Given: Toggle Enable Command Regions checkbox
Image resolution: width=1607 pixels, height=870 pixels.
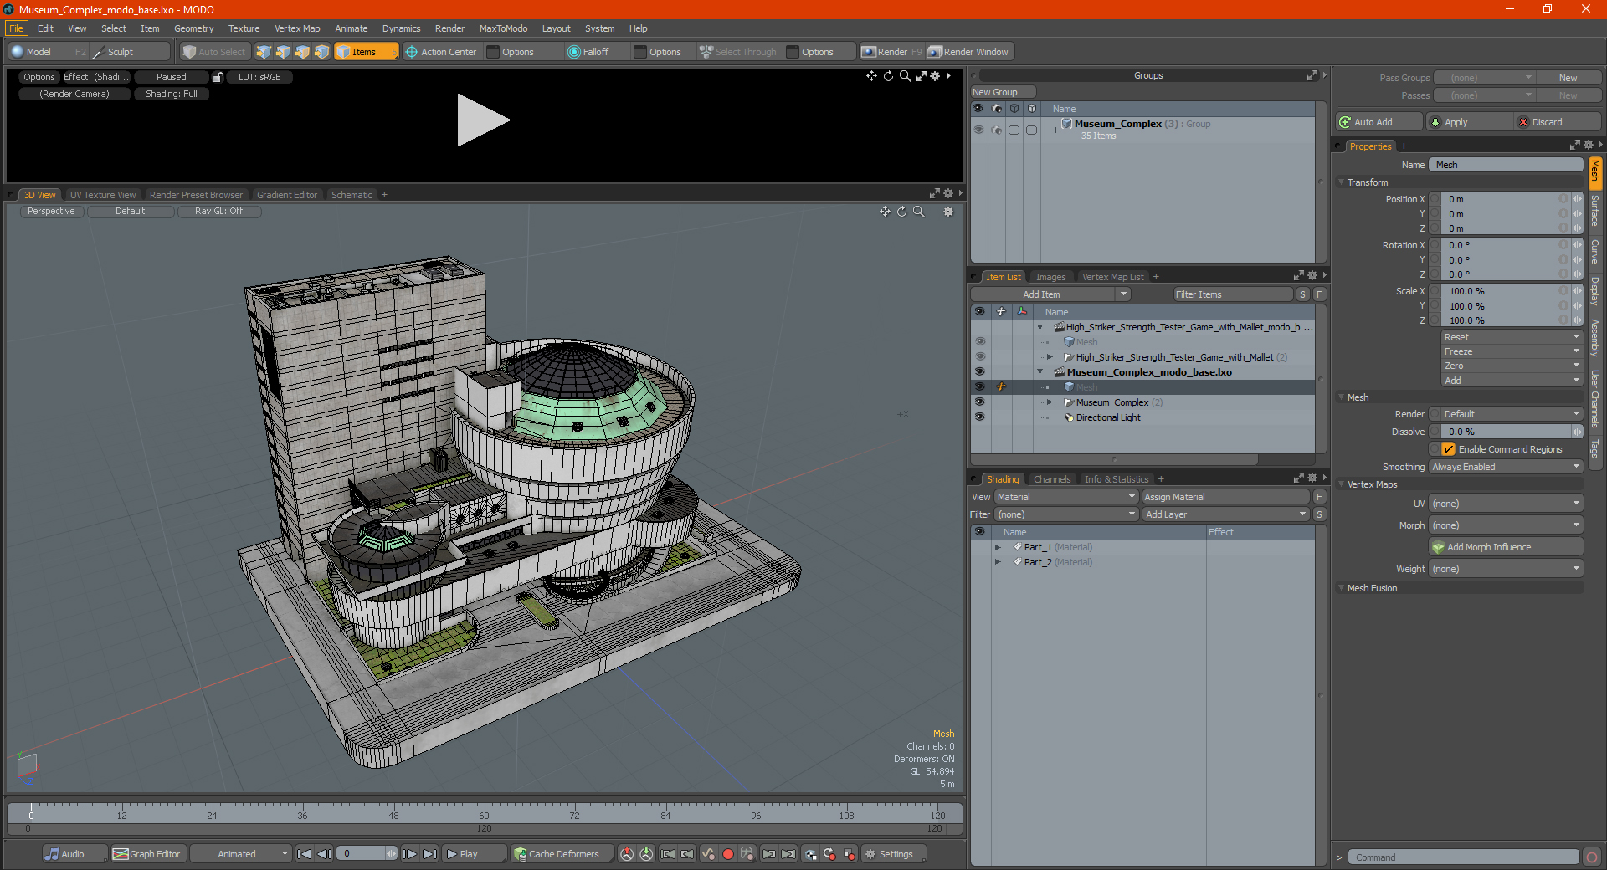Looking at the screenshot, I should click(1449, 449).
